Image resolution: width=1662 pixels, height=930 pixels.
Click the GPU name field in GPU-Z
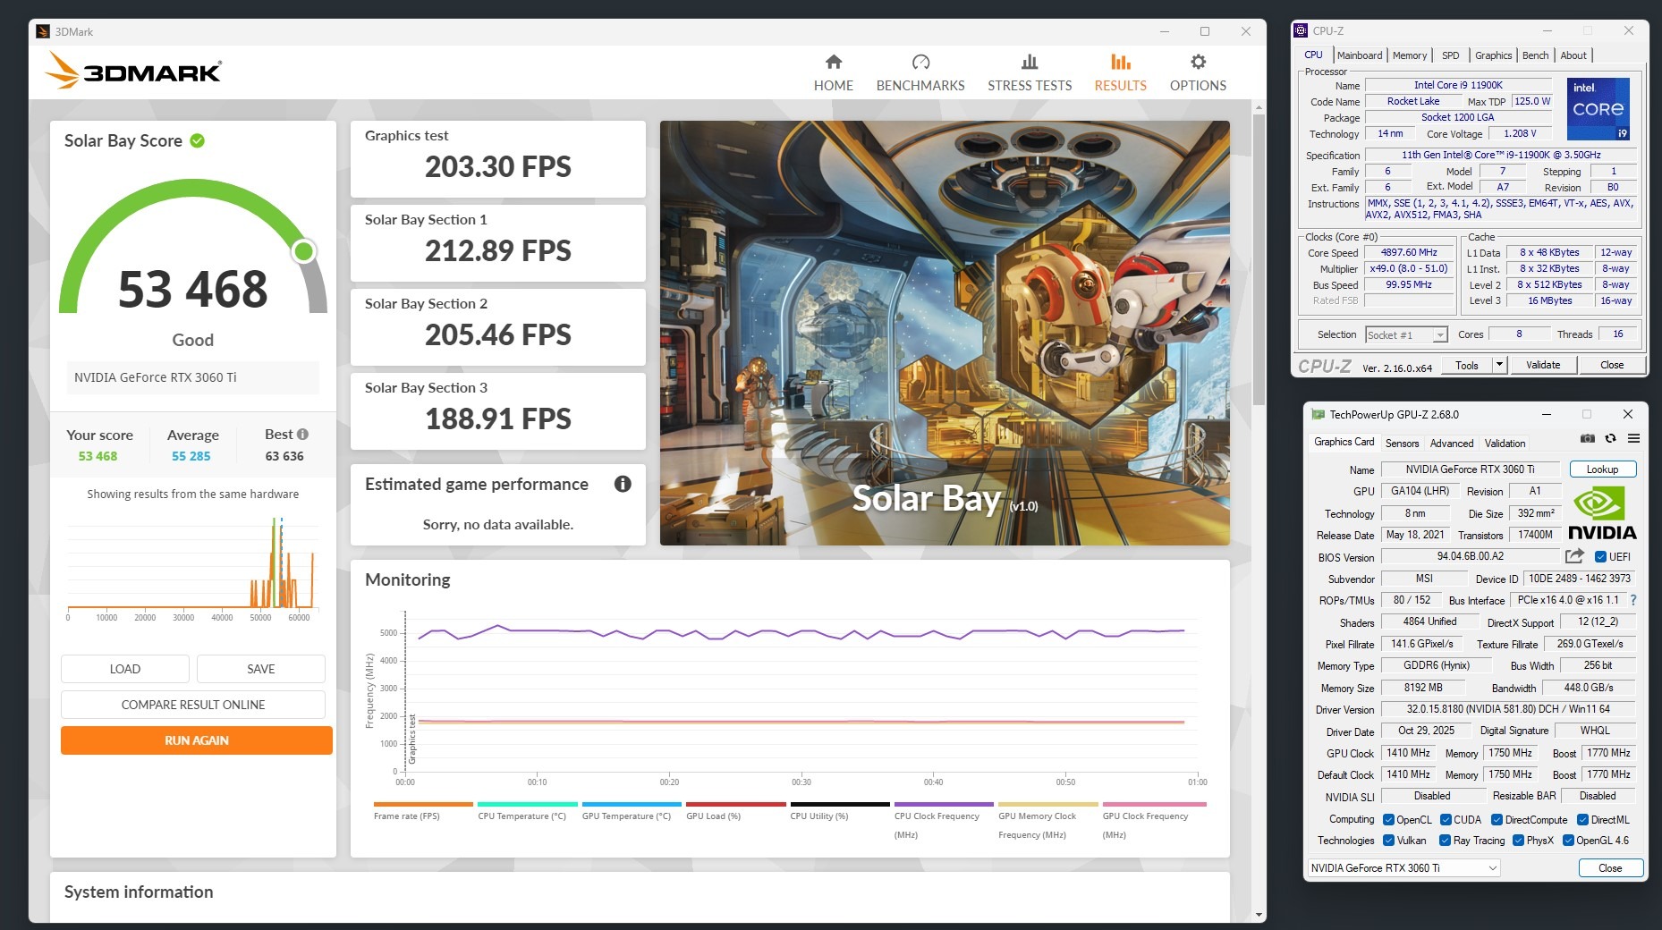(1470, 469)
